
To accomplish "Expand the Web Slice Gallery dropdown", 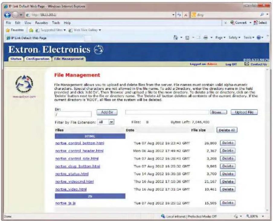I will pyautogui.click(x=100, y=30).
